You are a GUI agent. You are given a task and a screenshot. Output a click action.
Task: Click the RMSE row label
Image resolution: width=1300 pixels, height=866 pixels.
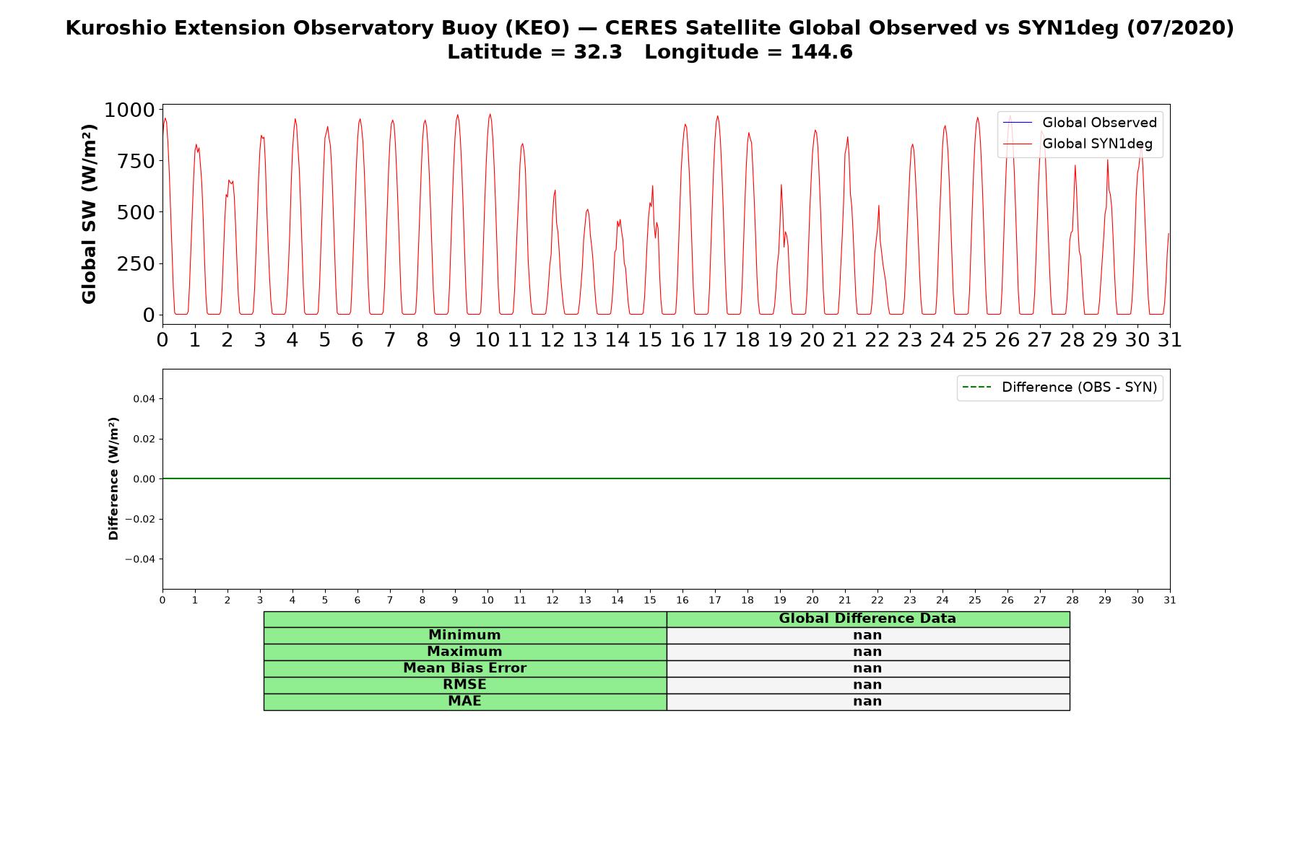tap(465, 685)
